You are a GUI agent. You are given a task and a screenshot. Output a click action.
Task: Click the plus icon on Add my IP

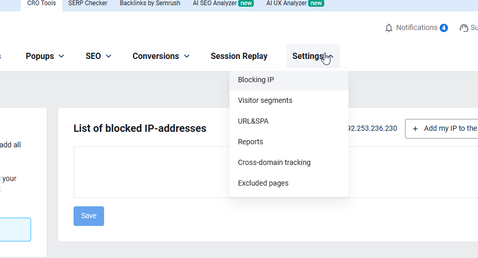pos(415,129)
